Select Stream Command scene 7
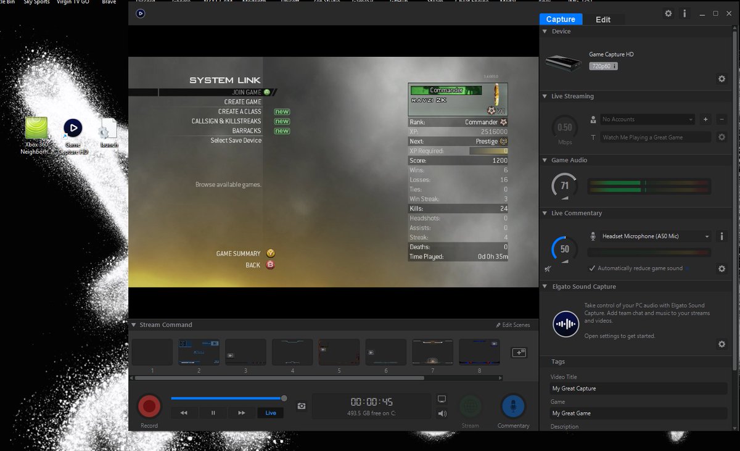This screenshot has height=451, width=740. (433, 352)
